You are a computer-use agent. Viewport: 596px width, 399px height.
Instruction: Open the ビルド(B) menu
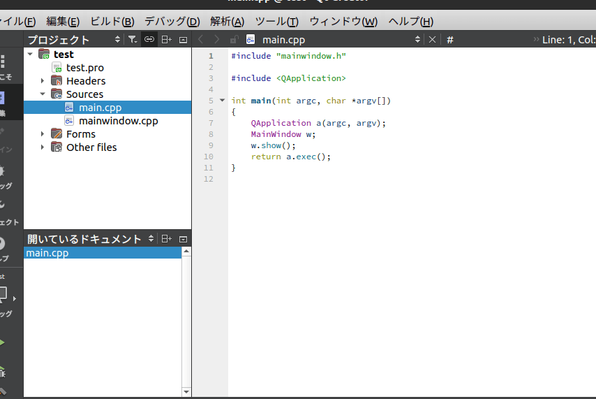pyautogui.click(x=112, y=22)
